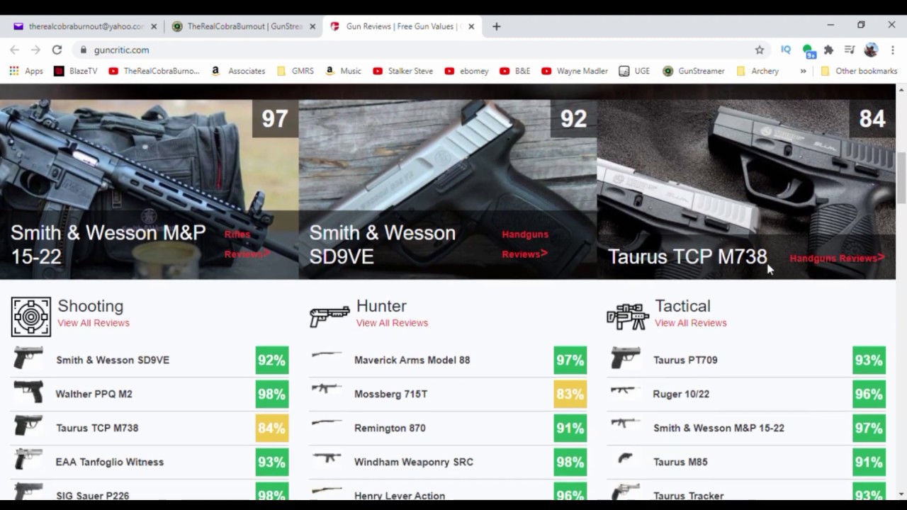Click the 98% rating for Walther PPQ M2
The width and height of the screenshot is (907, 510).
(x=272, y=394)
